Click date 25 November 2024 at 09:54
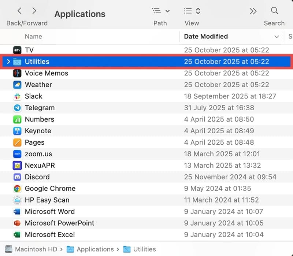Viewport: 293px width, 256px height. coord(230,177)
